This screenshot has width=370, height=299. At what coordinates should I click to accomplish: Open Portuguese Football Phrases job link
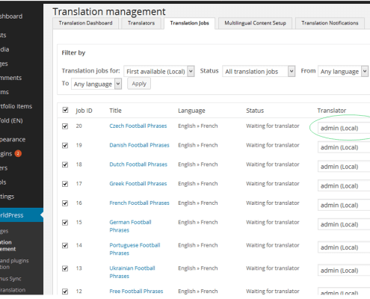[135, 249]
